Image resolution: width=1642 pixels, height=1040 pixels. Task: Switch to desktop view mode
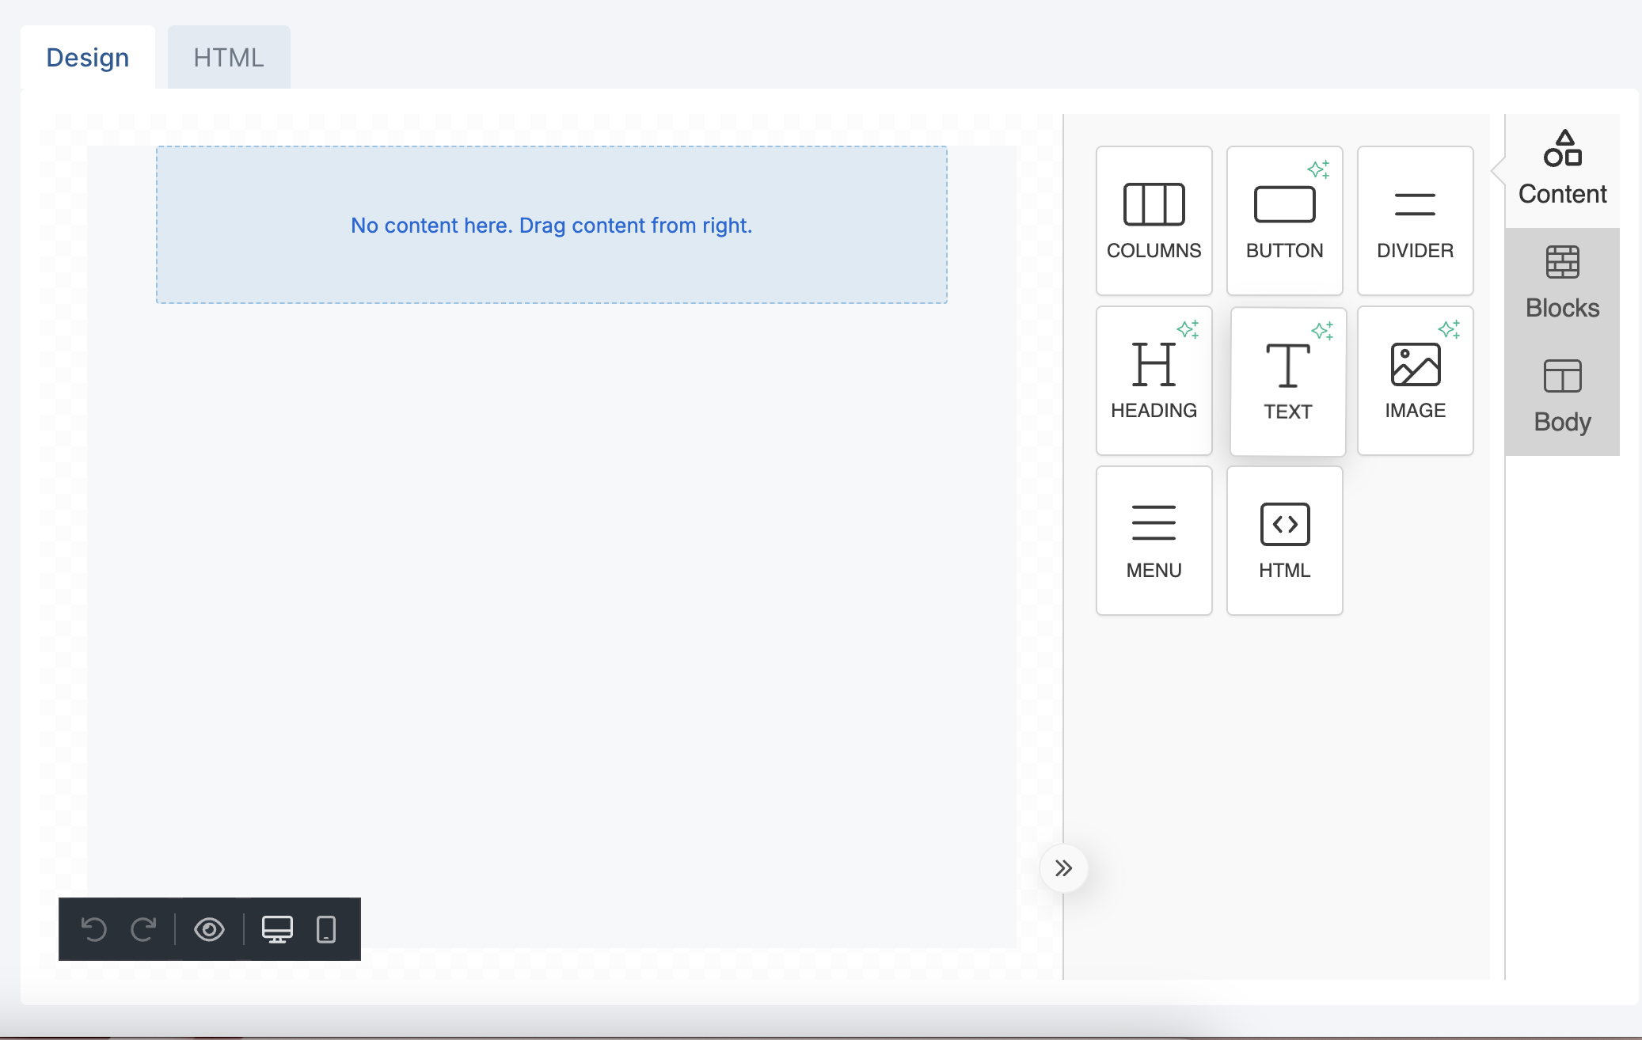[x=277, y=929]
